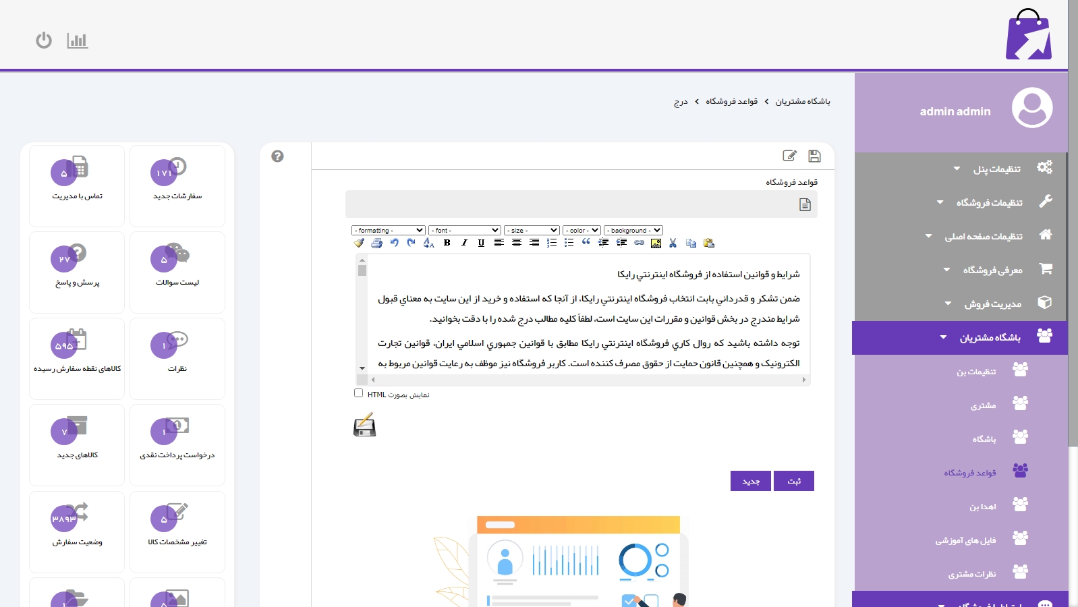This screenshot has height=607, width=1078.
Task: Open تماس با مدیریت dashboard card
Action: tap(77, 186)
